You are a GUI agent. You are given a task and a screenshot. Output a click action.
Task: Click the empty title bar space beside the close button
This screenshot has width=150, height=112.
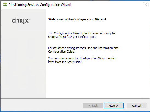107,4
